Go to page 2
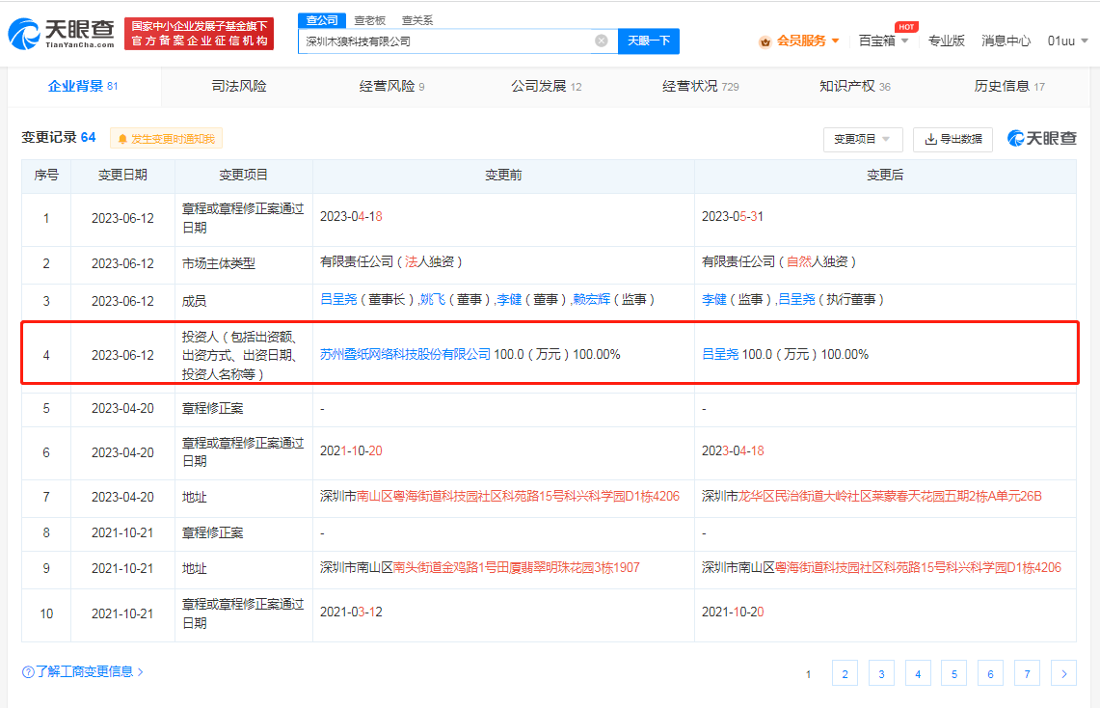 pyautogui.click(x=845, y=673)
